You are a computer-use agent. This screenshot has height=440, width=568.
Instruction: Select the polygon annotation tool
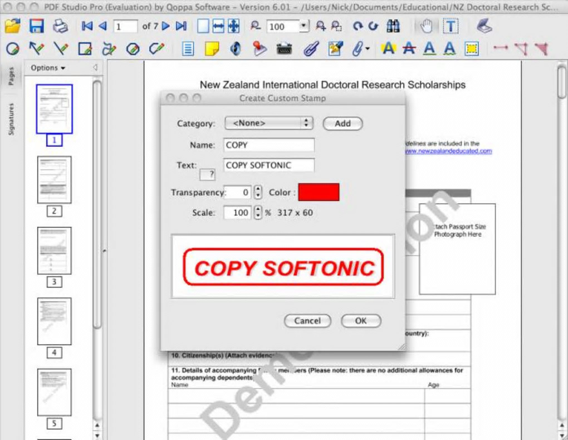click(x=133, y=48)
